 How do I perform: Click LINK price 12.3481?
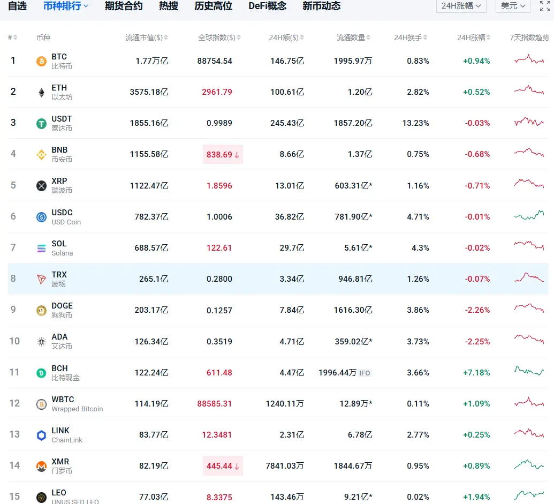click(217, 435)
